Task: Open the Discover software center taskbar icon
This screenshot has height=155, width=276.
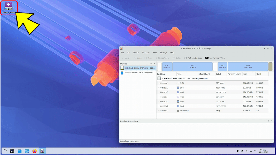Action: (x=20, y=151)
